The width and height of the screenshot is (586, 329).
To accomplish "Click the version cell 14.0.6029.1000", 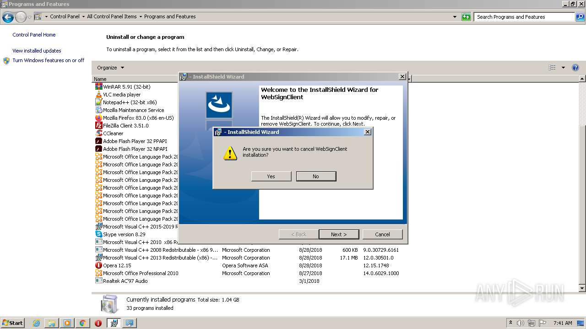I will click(381, 273).
